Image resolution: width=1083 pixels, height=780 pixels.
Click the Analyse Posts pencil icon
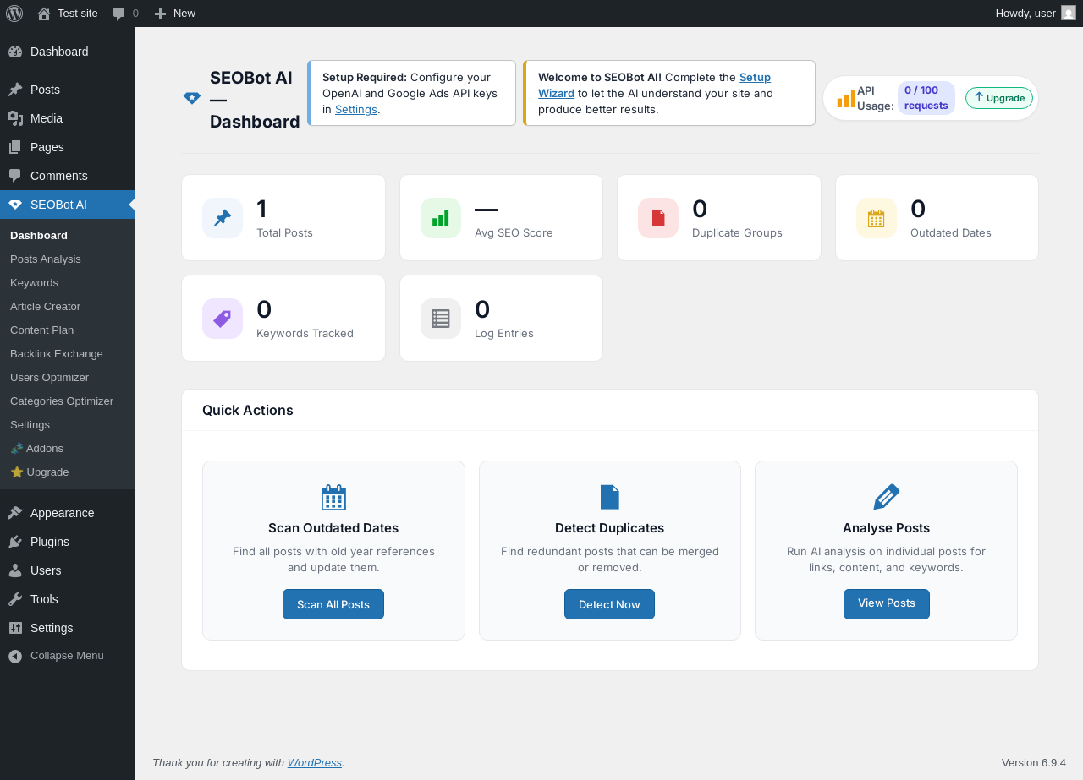click(x=886, y=498)
